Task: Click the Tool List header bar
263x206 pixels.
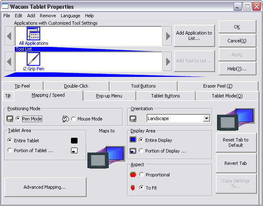Action: [84, 49]
